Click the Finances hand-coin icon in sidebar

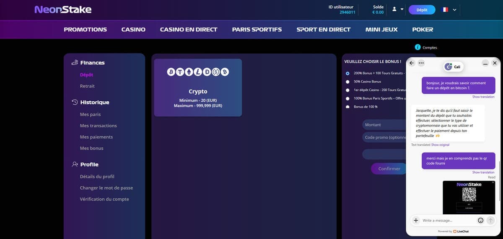[75, 63]
